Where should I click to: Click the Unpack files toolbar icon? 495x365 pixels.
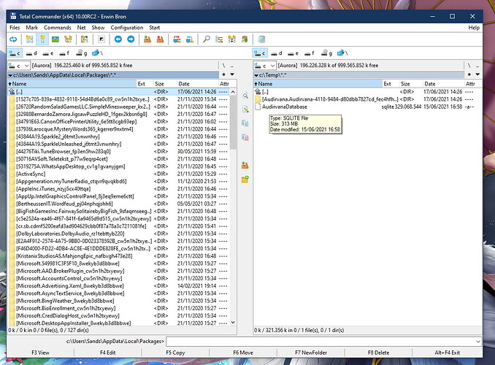[x=160, y=39]
